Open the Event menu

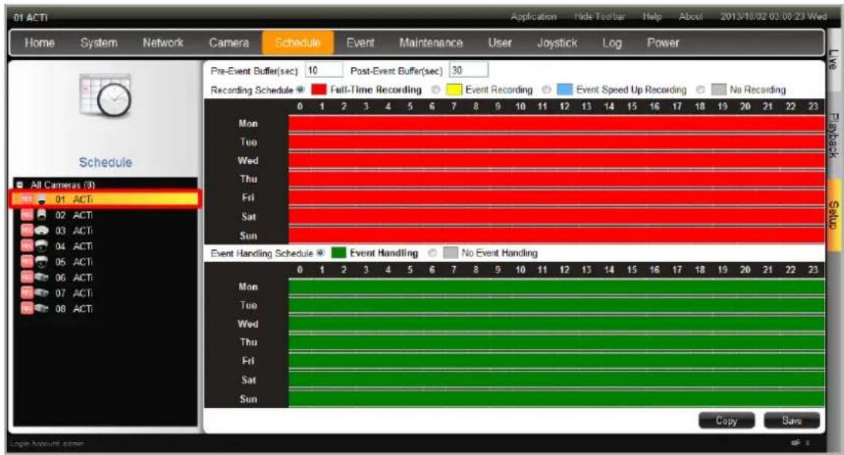[360, 42]
